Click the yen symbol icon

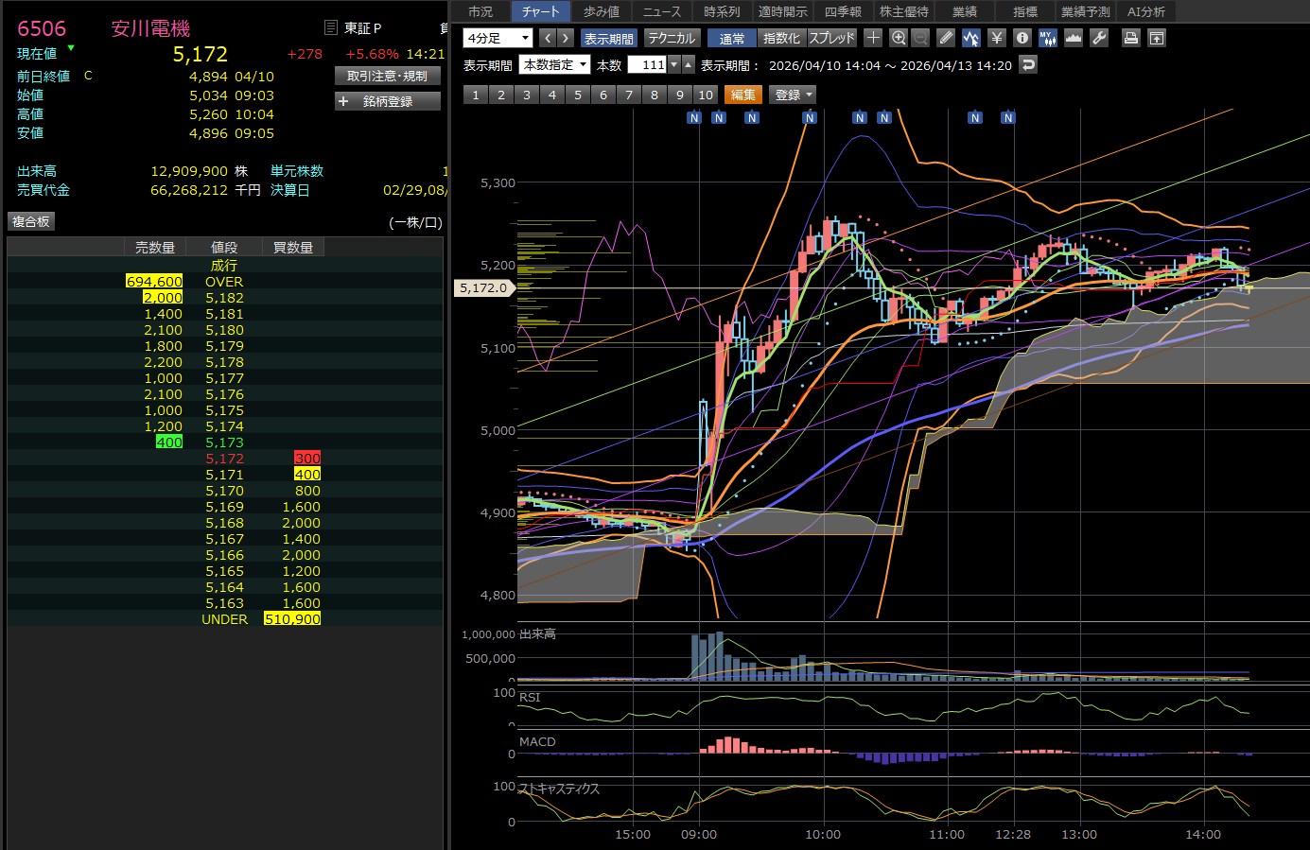pos(996,38)
